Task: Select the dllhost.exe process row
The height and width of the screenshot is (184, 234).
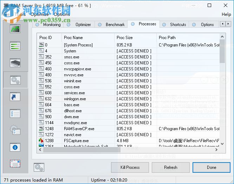Action: click(x=129, y=110)
